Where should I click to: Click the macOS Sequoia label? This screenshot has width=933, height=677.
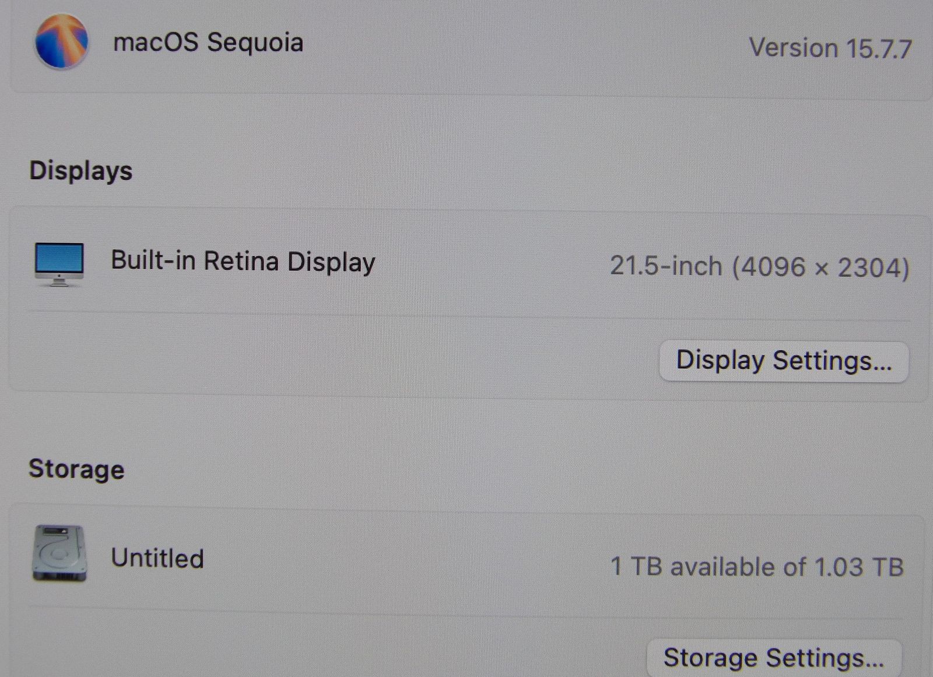pyautogui.click(x=208, y=43)
